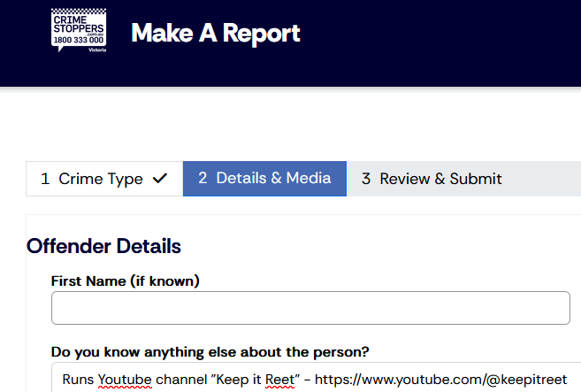
Task: Click the youtube.com/@keepitreet URL text
Action: click(x=441, y=380)
